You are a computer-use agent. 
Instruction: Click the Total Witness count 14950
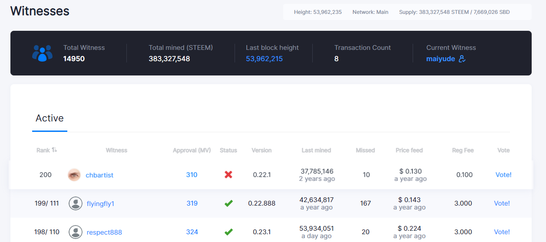click(x=74, y=59)
